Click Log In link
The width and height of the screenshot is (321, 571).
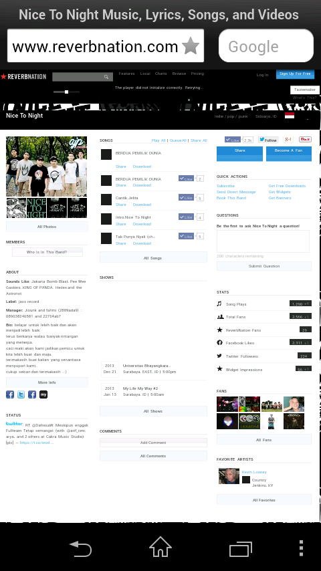coord(262,75)
